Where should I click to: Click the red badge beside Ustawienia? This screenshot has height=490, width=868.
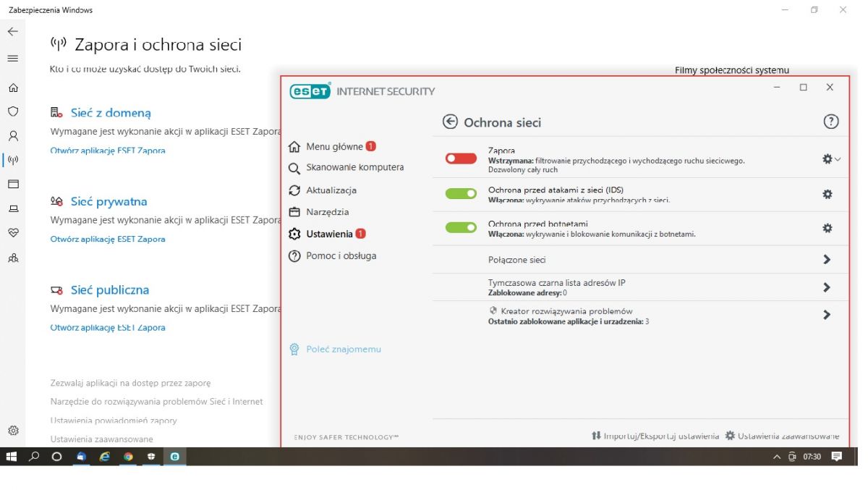(360, 234)
